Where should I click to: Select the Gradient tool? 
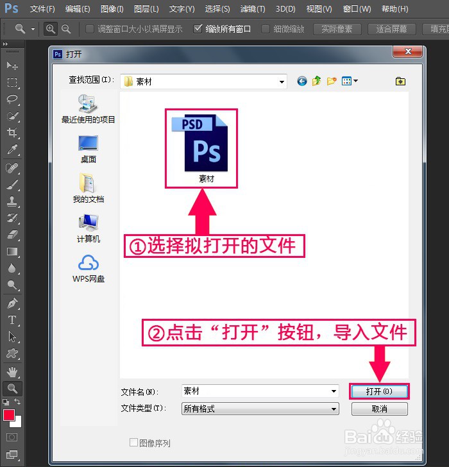click(x=12, y=251)
